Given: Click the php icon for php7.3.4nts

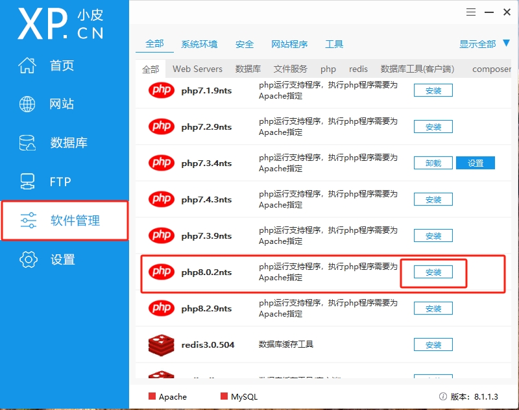Looking at the screenshot, I should coord(161,163).
